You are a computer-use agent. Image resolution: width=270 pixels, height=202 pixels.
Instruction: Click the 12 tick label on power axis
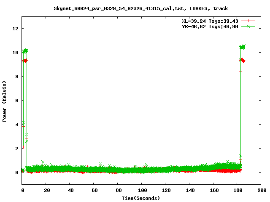[16, 29]
